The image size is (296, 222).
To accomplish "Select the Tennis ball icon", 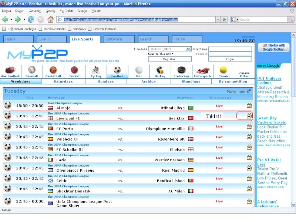I will coord(223,70).
